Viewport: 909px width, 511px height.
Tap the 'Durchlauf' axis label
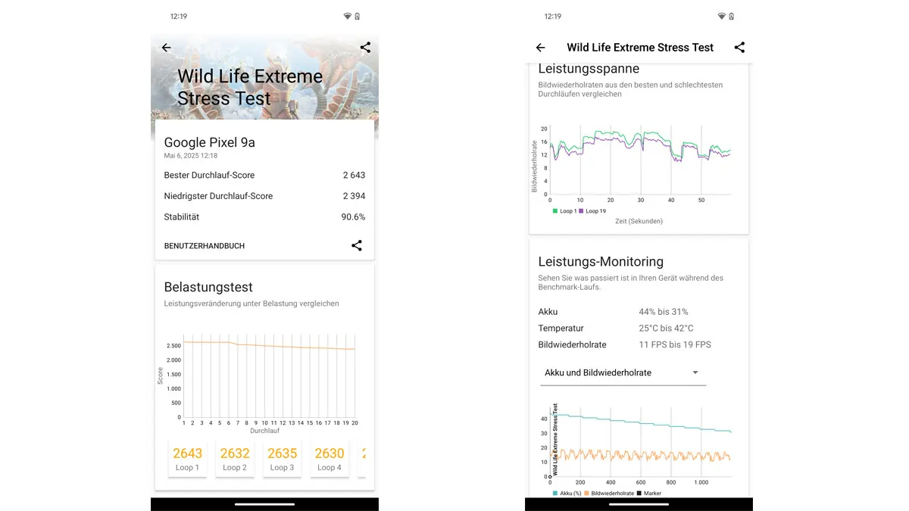pos(264,431)
